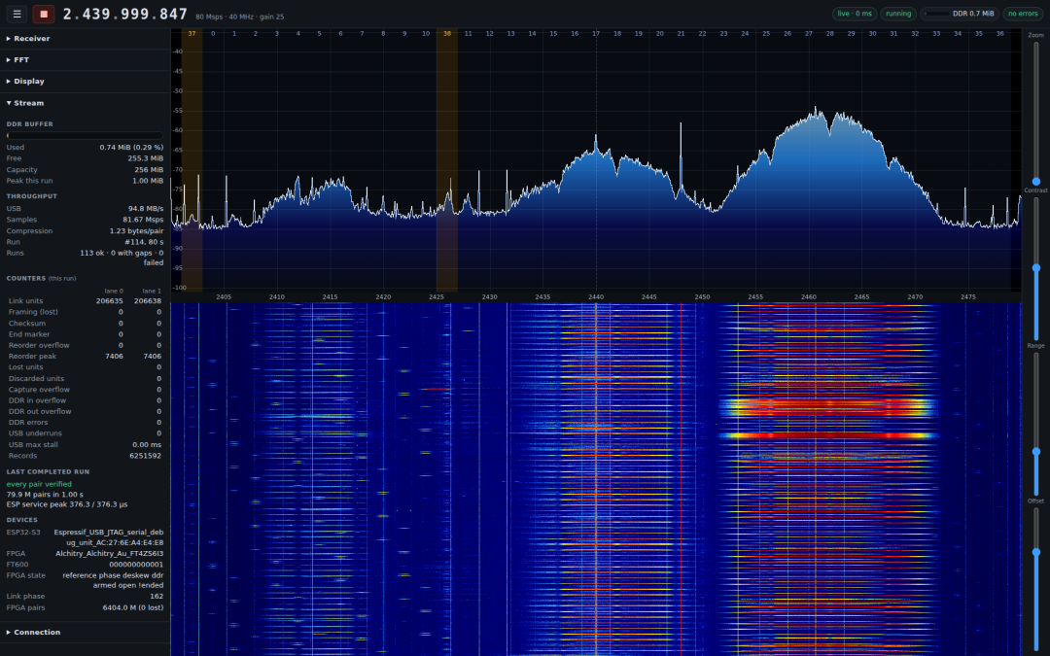Click the Capacity 256 MiB value

coord(149,170)
